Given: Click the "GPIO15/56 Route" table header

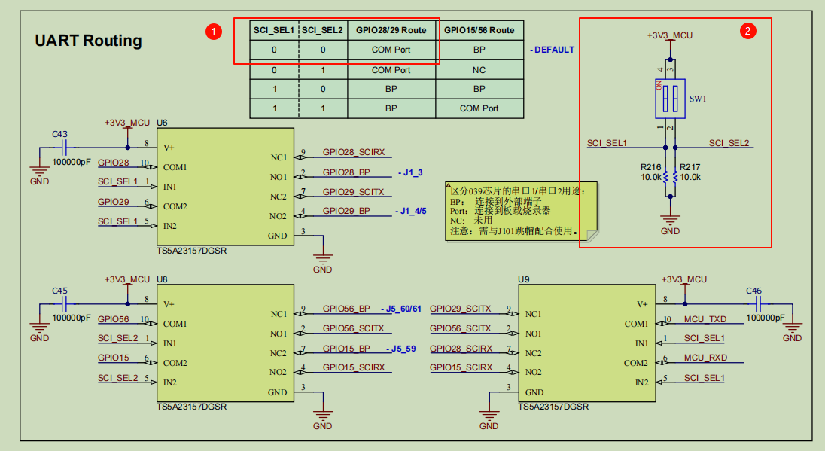Looking at the screenshot, I should (479, 30).
